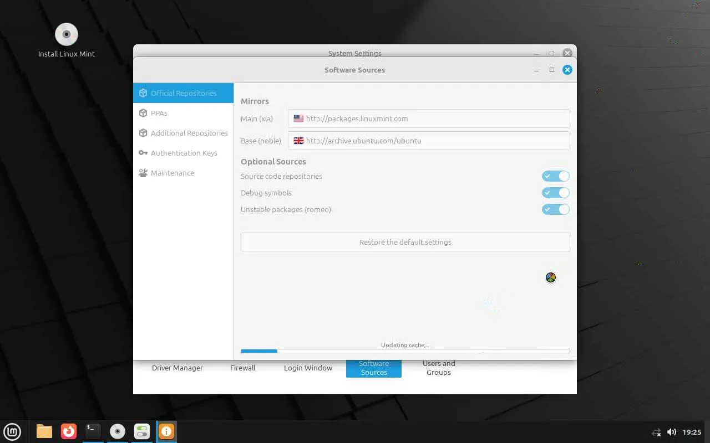710x443 pixels.
Task: Close the System Settings window
Action: coord(567,53)
